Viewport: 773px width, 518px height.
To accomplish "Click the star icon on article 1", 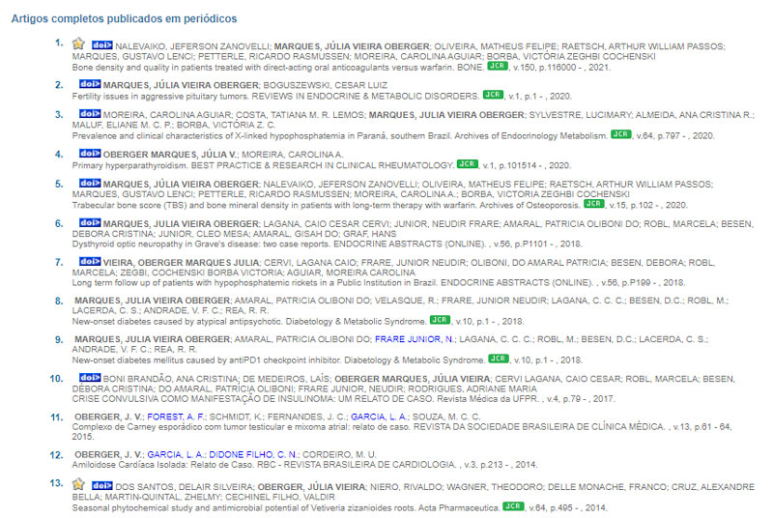I will (x=80, y=44).
